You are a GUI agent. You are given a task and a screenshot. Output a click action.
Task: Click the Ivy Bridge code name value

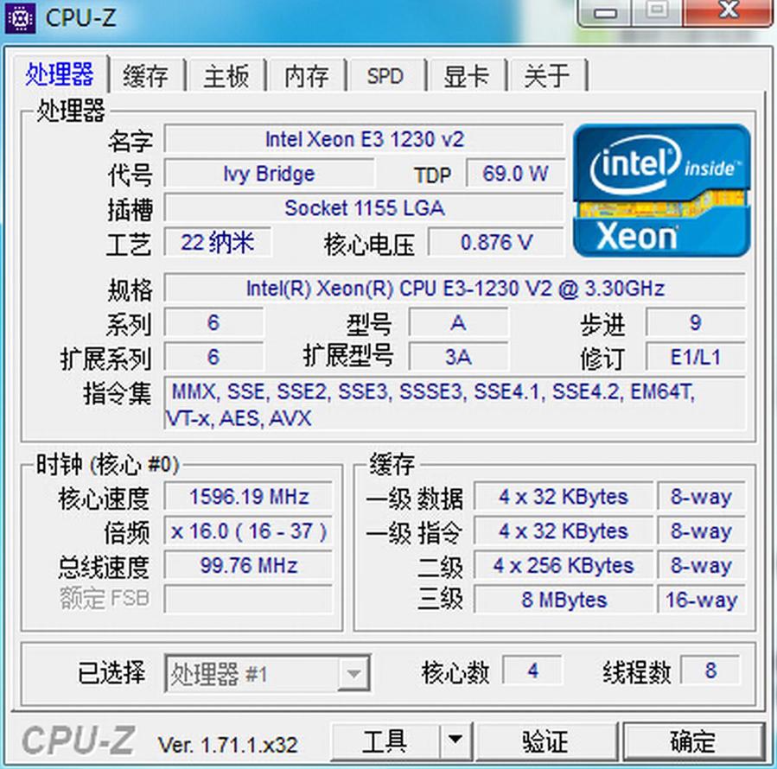[269, 174]
